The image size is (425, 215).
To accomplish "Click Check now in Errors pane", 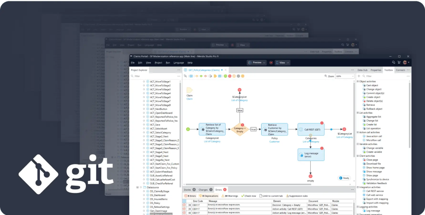I will pos(249,196).
